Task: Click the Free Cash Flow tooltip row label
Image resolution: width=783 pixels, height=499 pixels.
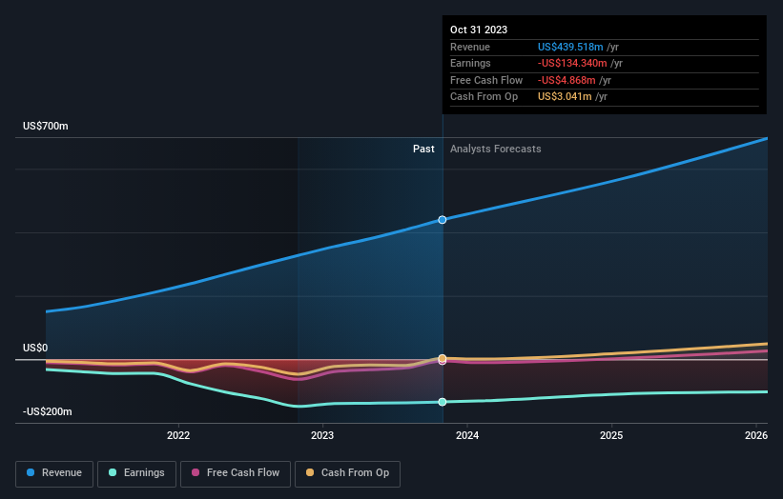Action: click(486, 80)
